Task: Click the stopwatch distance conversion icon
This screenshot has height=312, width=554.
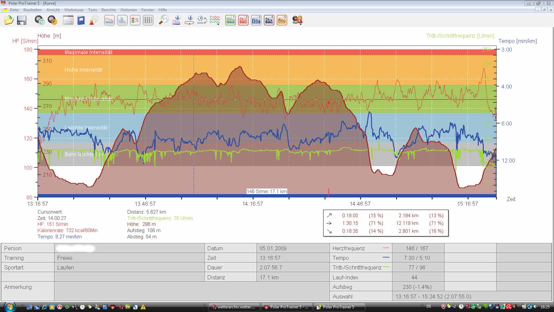Action: 202,20
